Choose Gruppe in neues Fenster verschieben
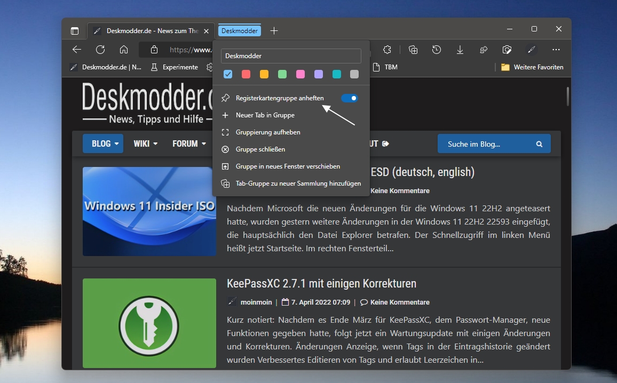The height and width of the screenshot is (383, 617). 291,166
